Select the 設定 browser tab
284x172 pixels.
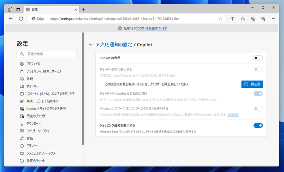52,9
